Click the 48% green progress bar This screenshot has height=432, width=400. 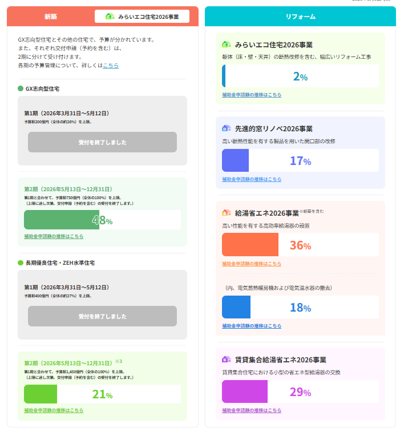[103, 220]
